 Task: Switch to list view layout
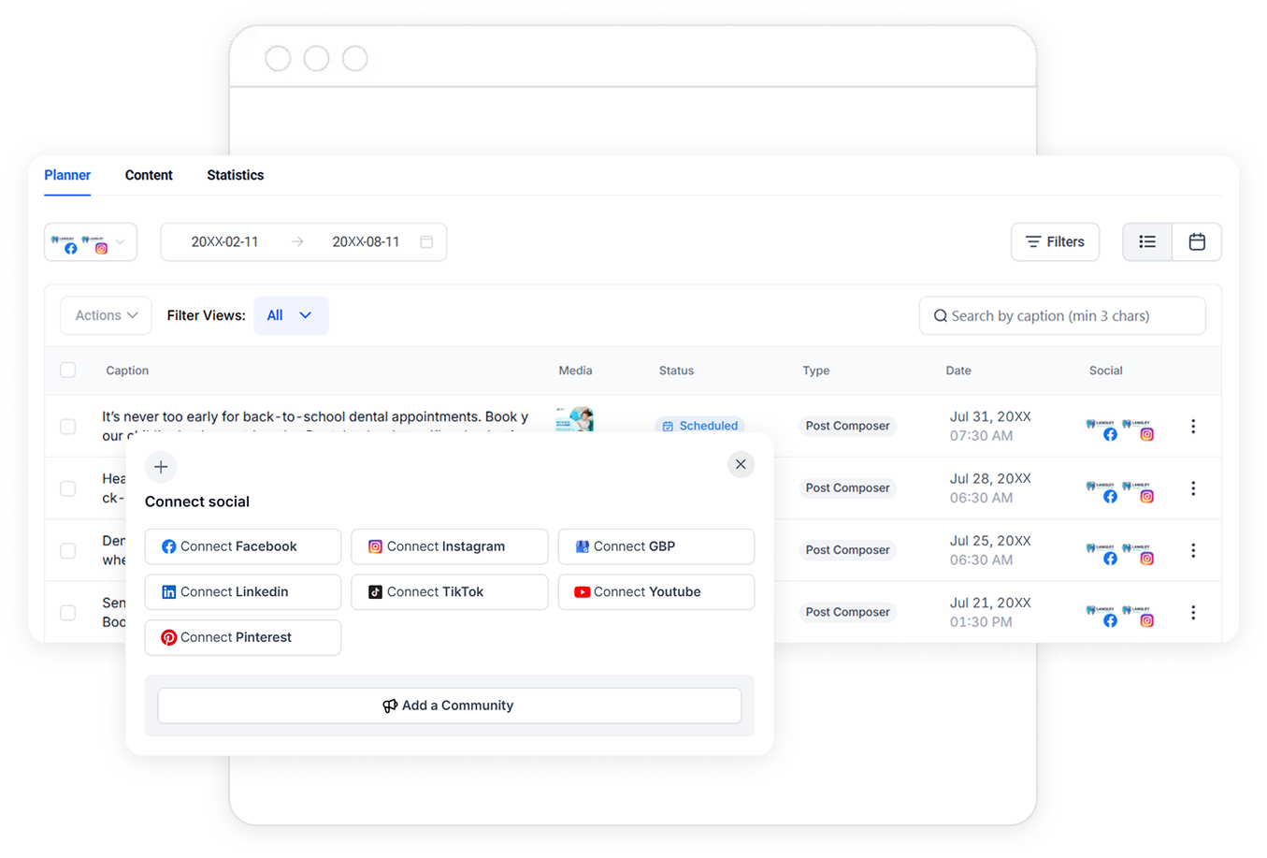pos(1147,242)
